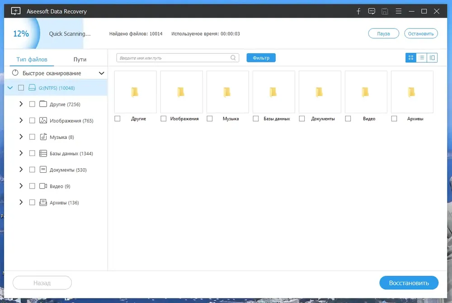The width and height of the screenshot is (452, 303).
Task: Open the Изображения folder thumbnail
Action: click(x=181, y=92)
